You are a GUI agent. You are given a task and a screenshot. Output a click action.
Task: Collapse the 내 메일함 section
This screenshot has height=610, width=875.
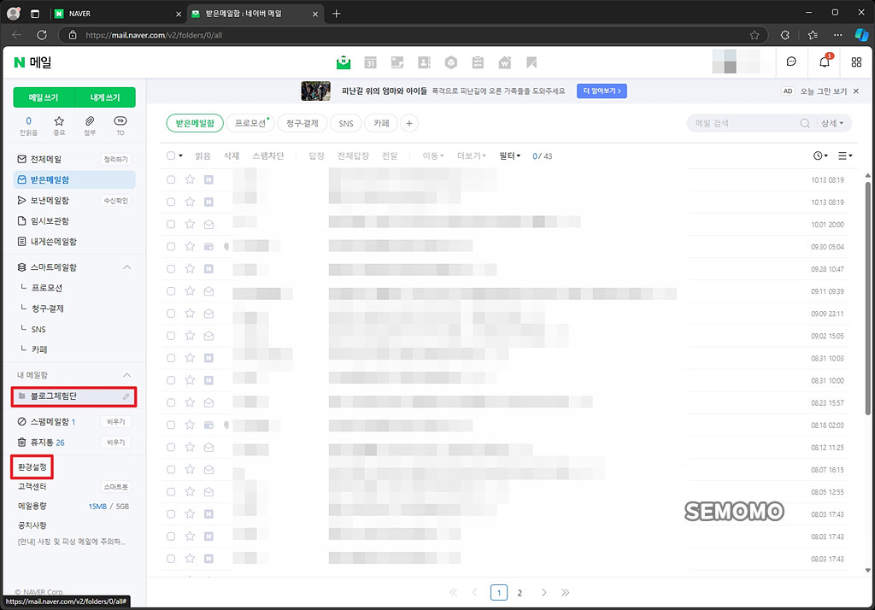127,375
